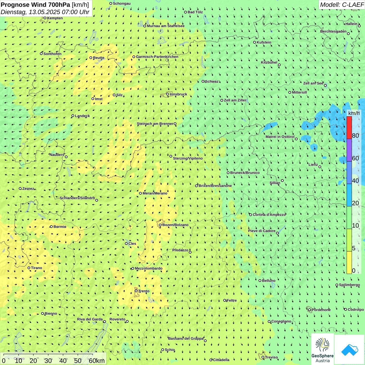Click the 'Lienz' label
This screenshot has width=365, height=365.
point(313,165)
